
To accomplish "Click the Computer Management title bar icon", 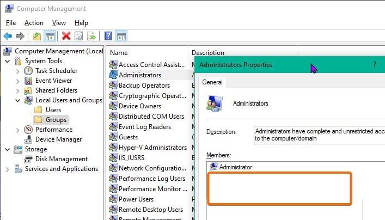I will (x=9, y=8).
